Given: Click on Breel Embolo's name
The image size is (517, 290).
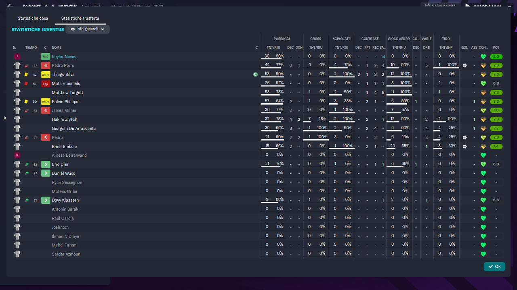Looking at the screenshot, I should [x=64, y=147].
